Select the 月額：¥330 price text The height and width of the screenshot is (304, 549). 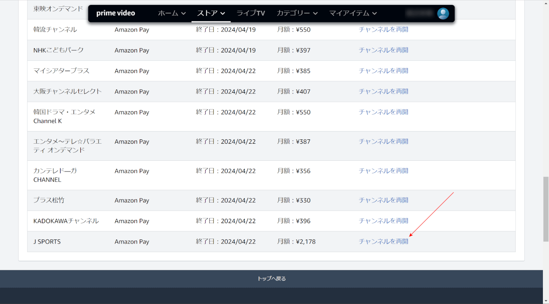tap(294, 200)
